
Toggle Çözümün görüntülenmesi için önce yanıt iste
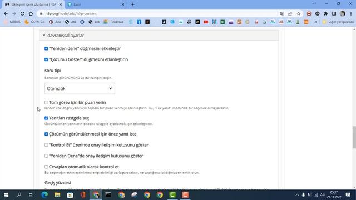[46, 134]
